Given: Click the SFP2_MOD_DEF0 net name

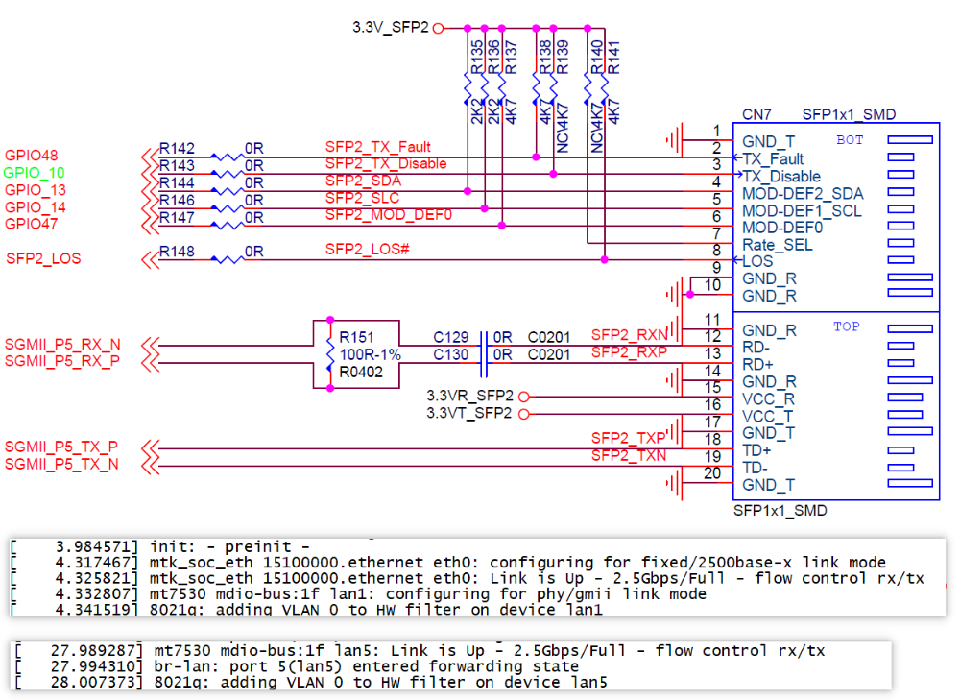Looking at the screenshot, I should click(388, 215).
